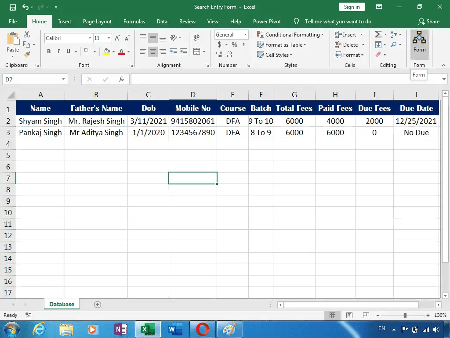
Task: Click the Comma Style icon
Action: (243, 44)
